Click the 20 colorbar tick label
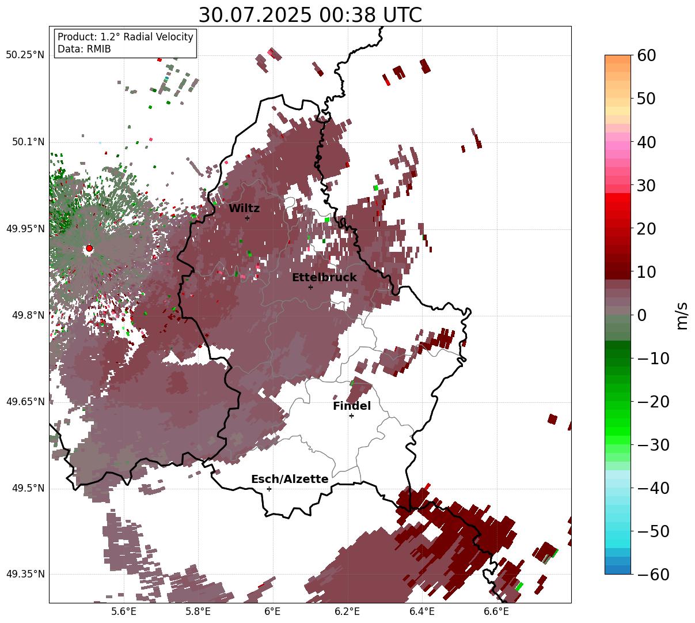The height and width of the screenshot is (623, 695). tap(645, 229)
